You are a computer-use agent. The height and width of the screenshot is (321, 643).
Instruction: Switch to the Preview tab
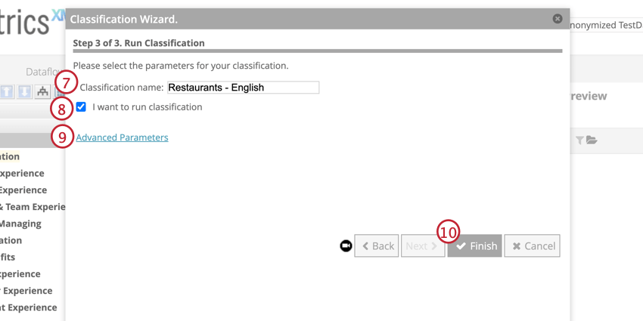point(588,96)
